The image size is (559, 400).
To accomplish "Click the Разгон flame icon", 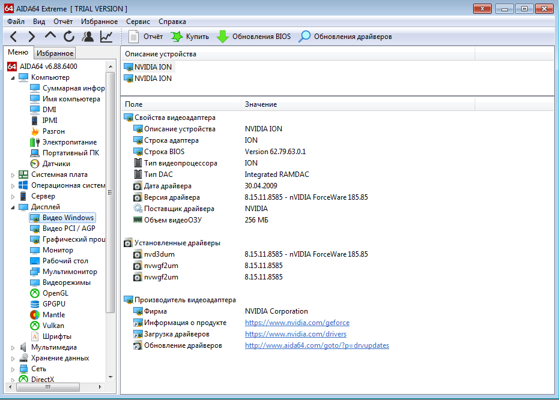I will pyautogui.click(x=35, y=131).
